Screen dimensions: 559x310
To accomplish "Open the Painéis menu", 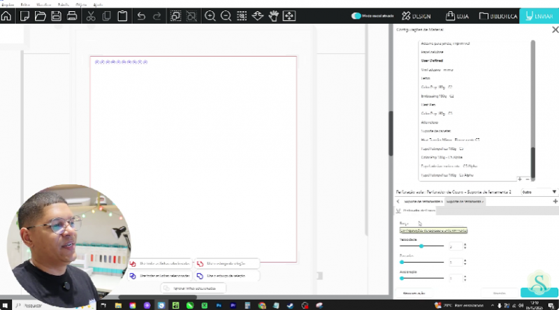I will [64, 5].
